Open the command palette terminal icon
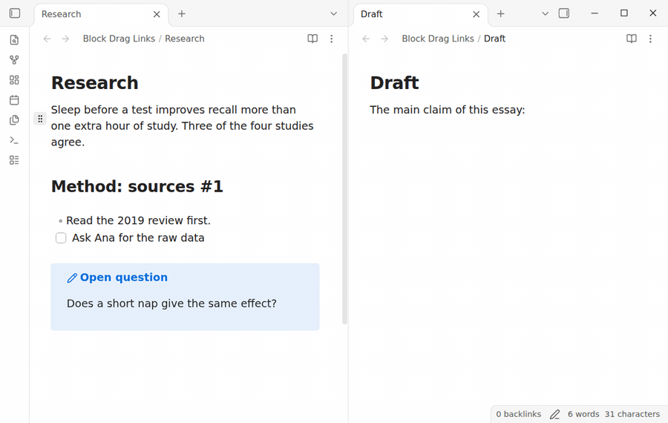 14,140
